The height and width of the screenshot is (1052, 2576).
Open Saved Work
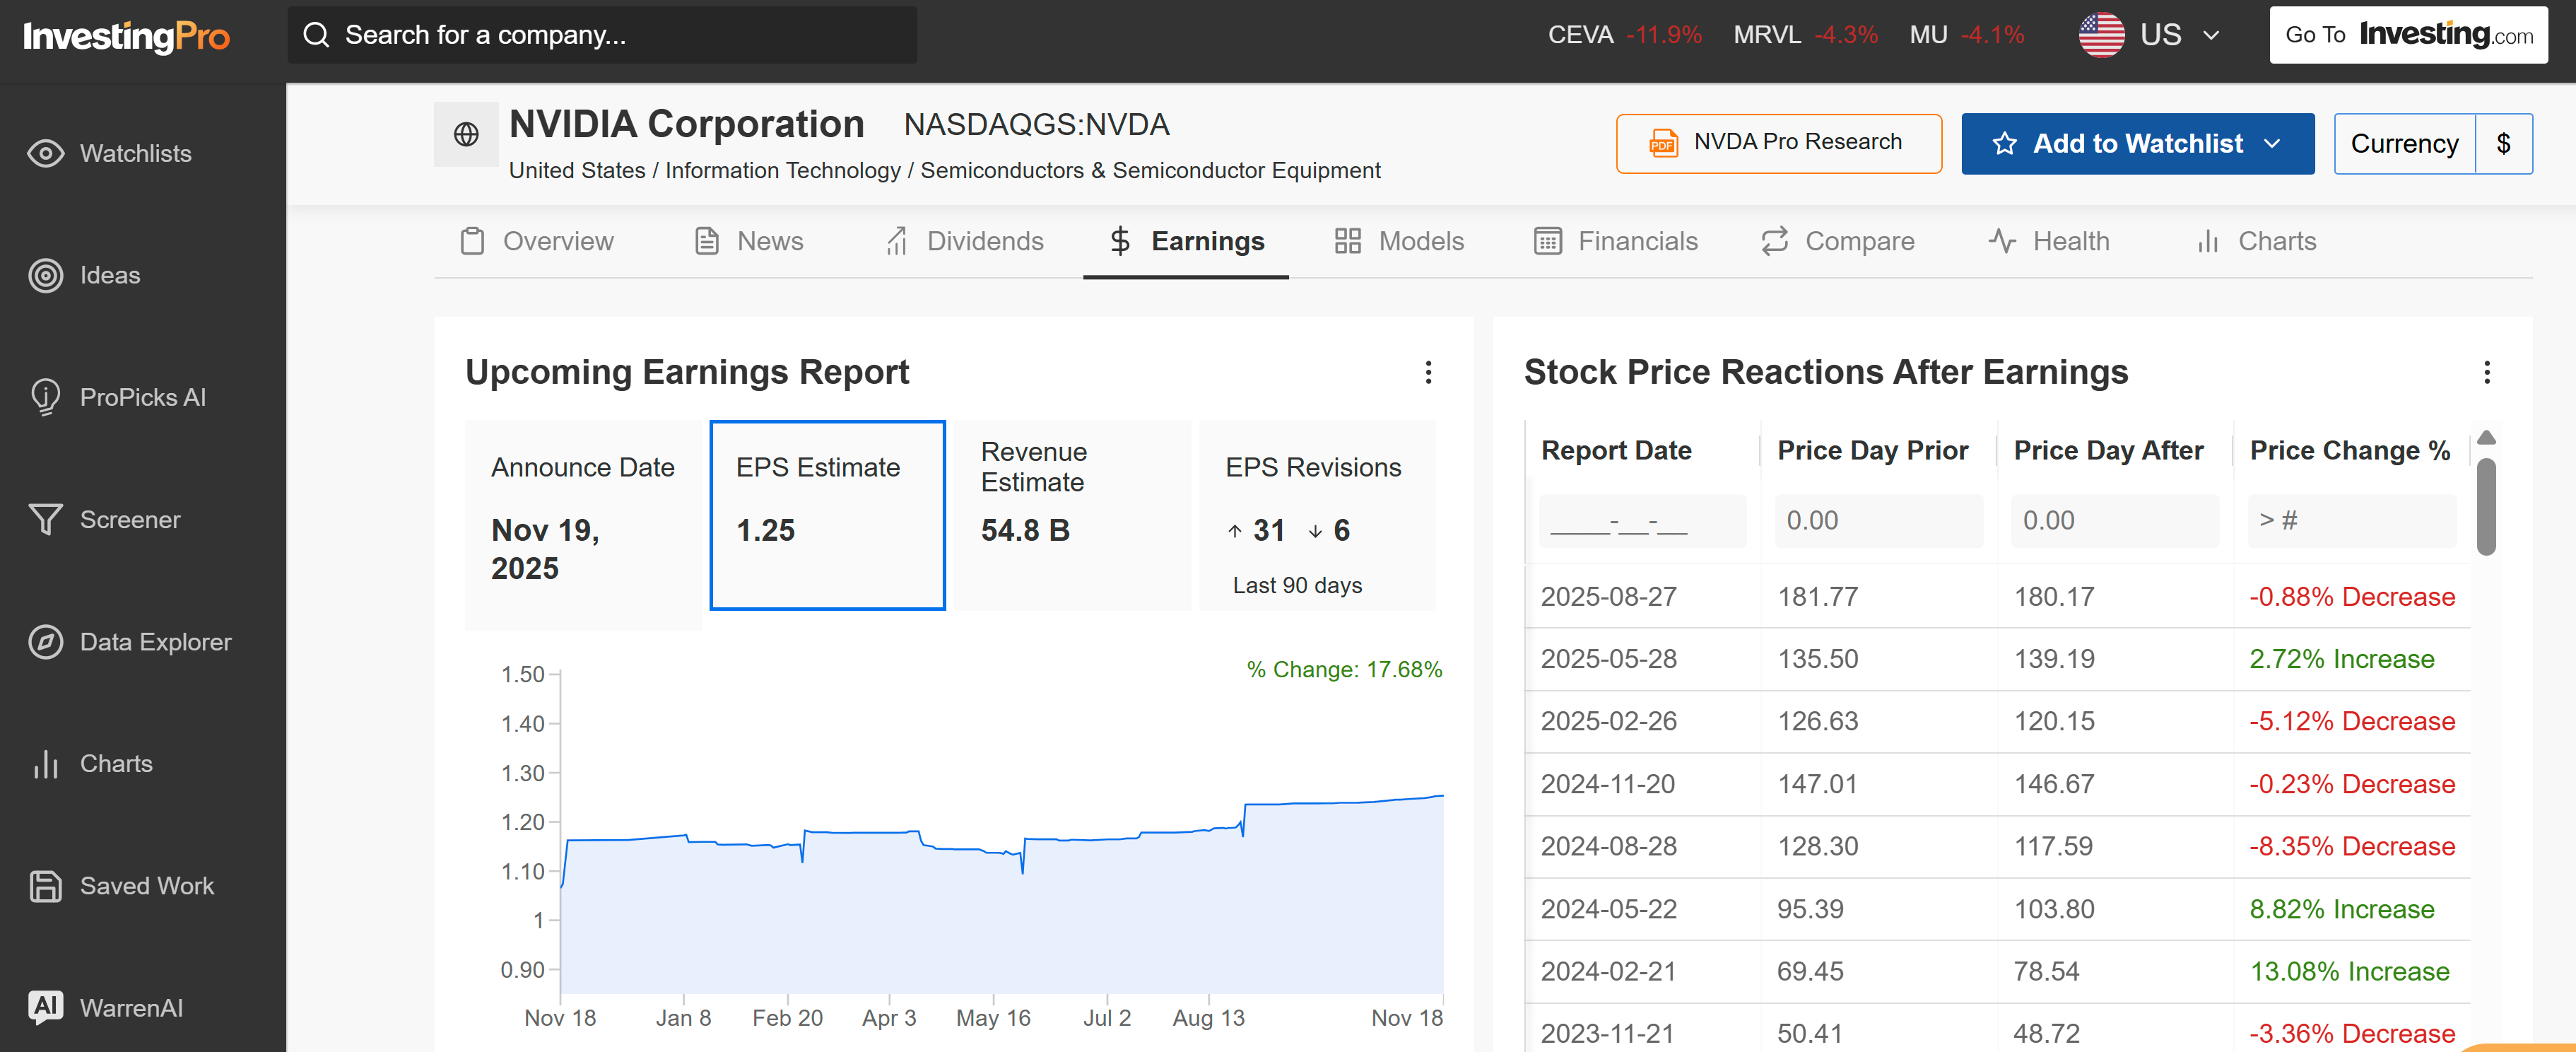(147, 885)
